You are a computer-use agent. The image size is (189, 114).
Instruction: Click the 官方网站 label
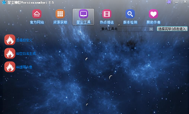tap(37, 22)
